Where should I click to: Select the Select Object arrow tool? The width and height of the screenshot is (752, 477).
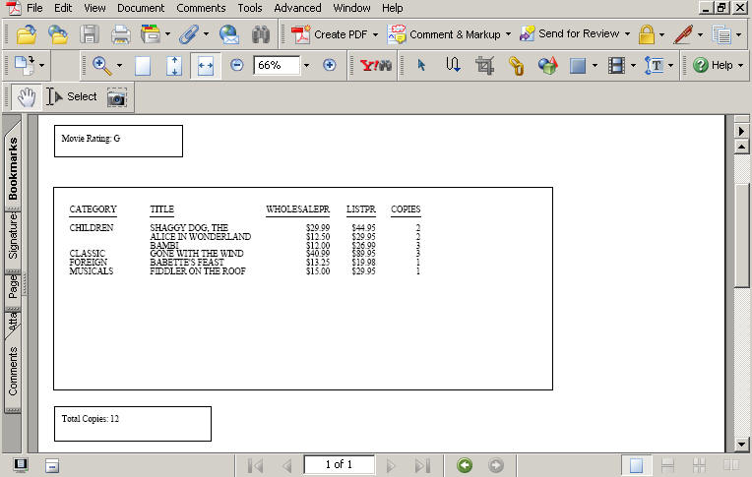(421, 65)
